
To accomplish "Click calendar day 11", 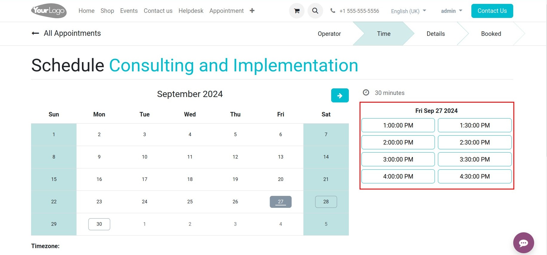I will [190, 157].
